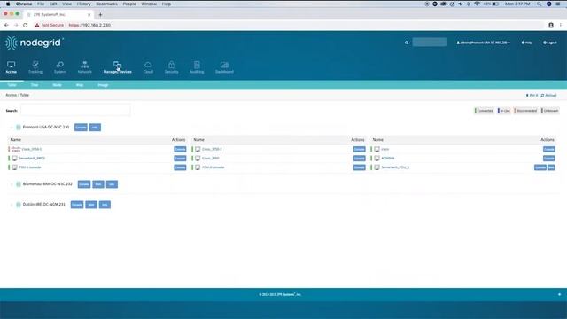The width and height of the screenshot is (567, 319).
Task: Switch to the Image tab
Action: tap(103, 85)
